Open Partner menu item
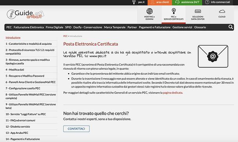Image resolution: width=238 pixels, height=142 pixels. click(132, 27)
